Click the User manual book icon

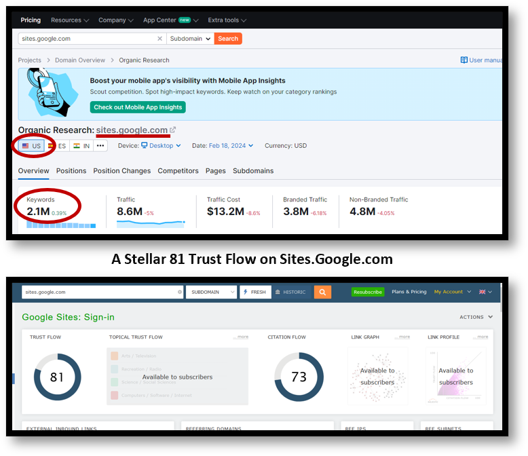464,60
